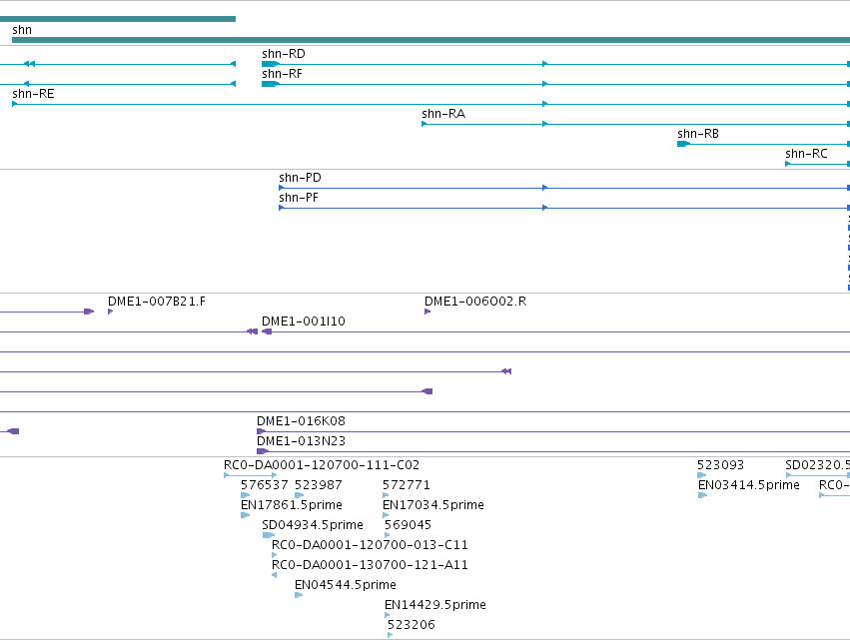Click the DME1-013N23 start marker
This screenshot has width=850, height=640.
263,451
